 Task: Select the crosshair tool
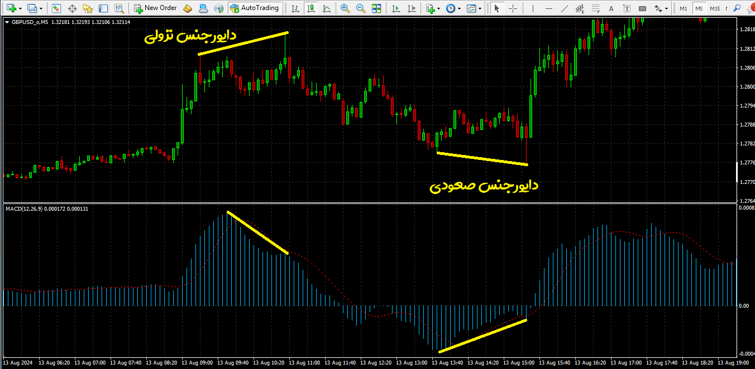point(513,8)
